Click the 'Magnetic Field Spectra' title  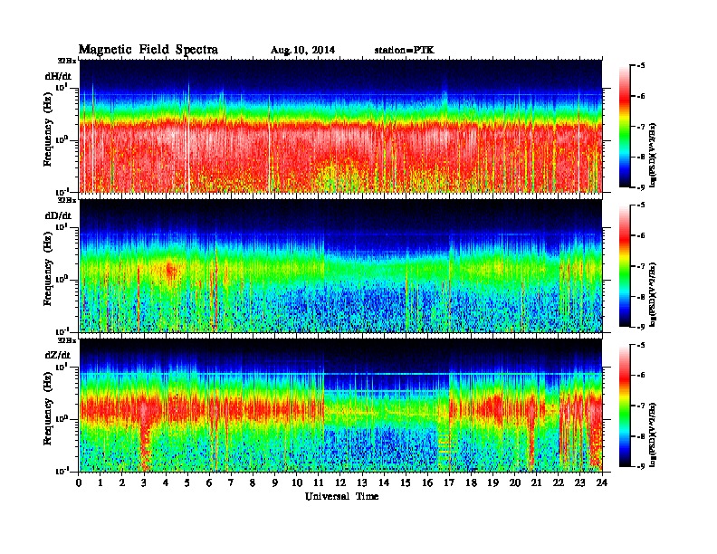click(x=148, y=50)
